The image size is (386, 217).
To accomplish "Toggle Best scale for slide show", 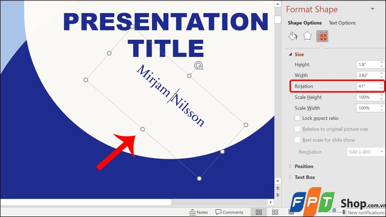I will click(297, 140).
